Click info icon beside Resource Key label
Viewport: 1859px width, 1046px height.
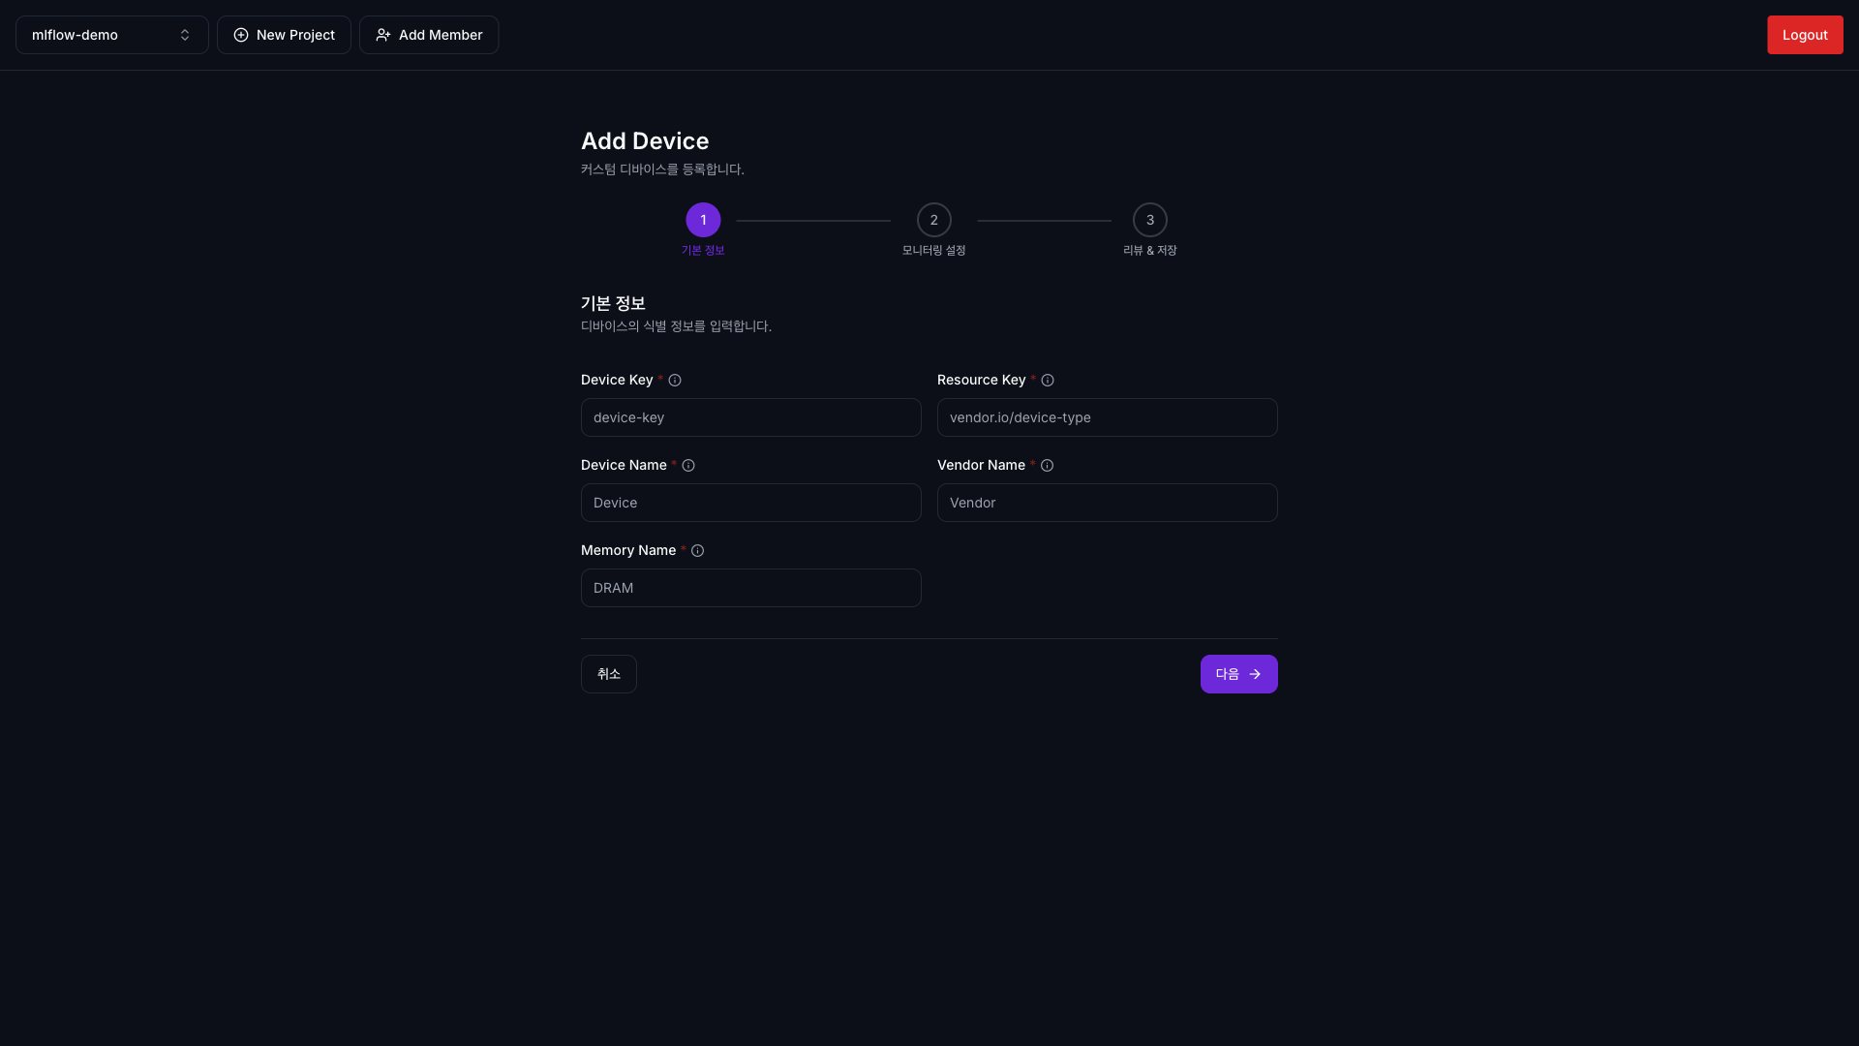(x=1048, y=381)
